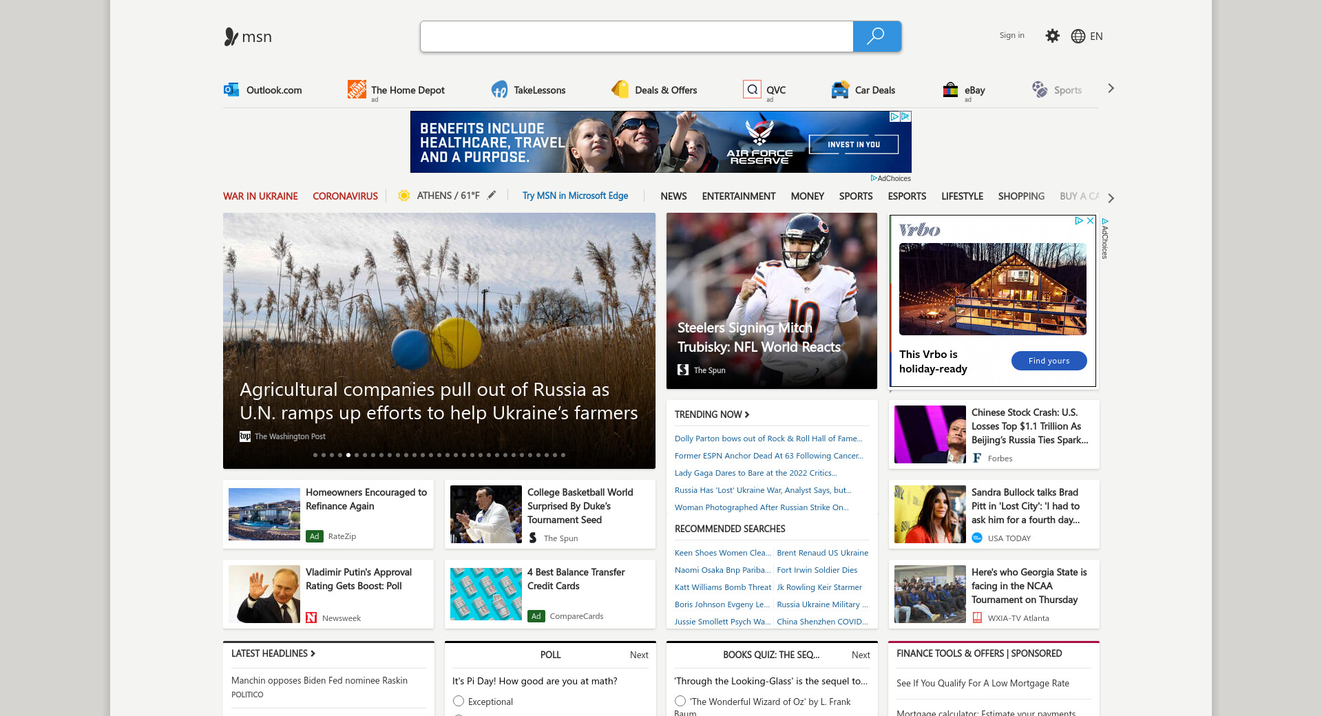Select the Exceptional poll option

(x=459, y=701)
